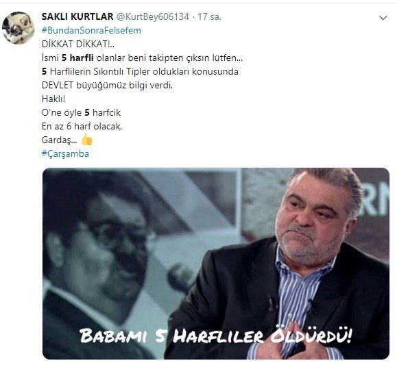This screenshot has height=365, width=397.
Task: Click the Haklı! tweet line
Action: (x=53, y=99)
